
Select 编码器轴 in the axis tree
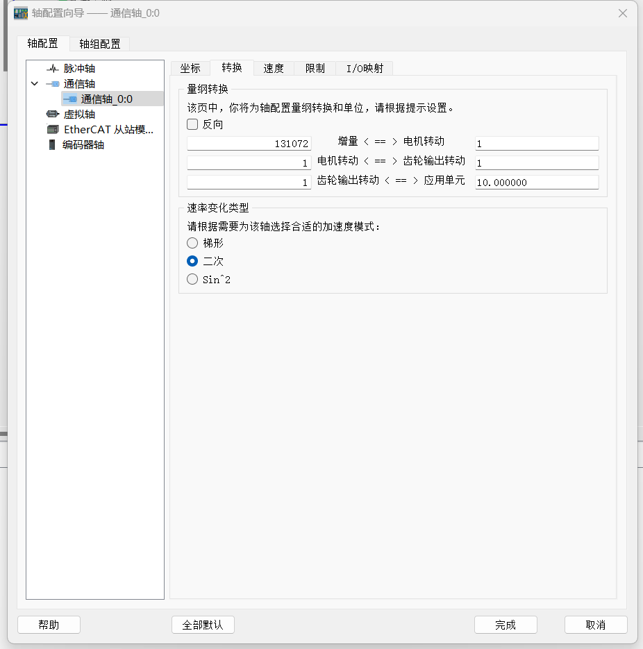point(83,145)
